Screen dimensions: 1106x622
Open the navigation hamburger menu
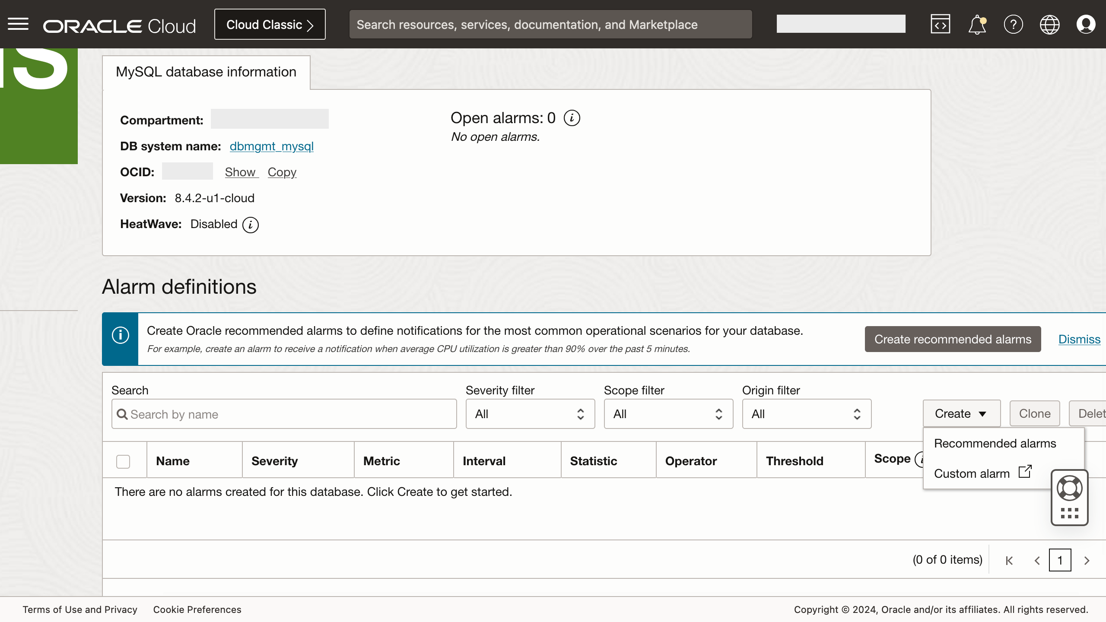point(19,24)
